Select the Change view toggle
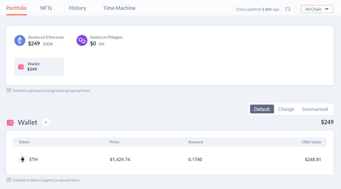Image resolution: width=341 pixels, height=189 pixels. [x=286, y=109]
